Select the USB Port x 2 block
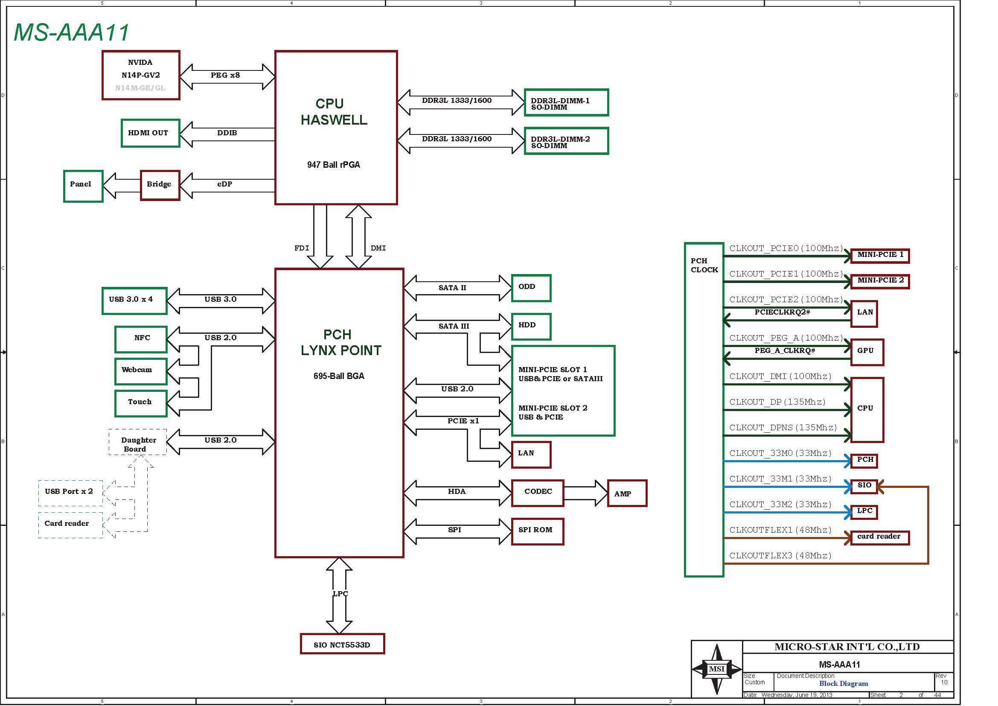 pos(70,493)
